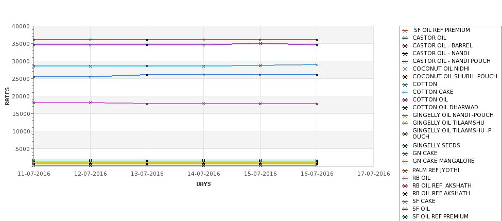Click the RB OIL legend marker icon

pos(405,178)
